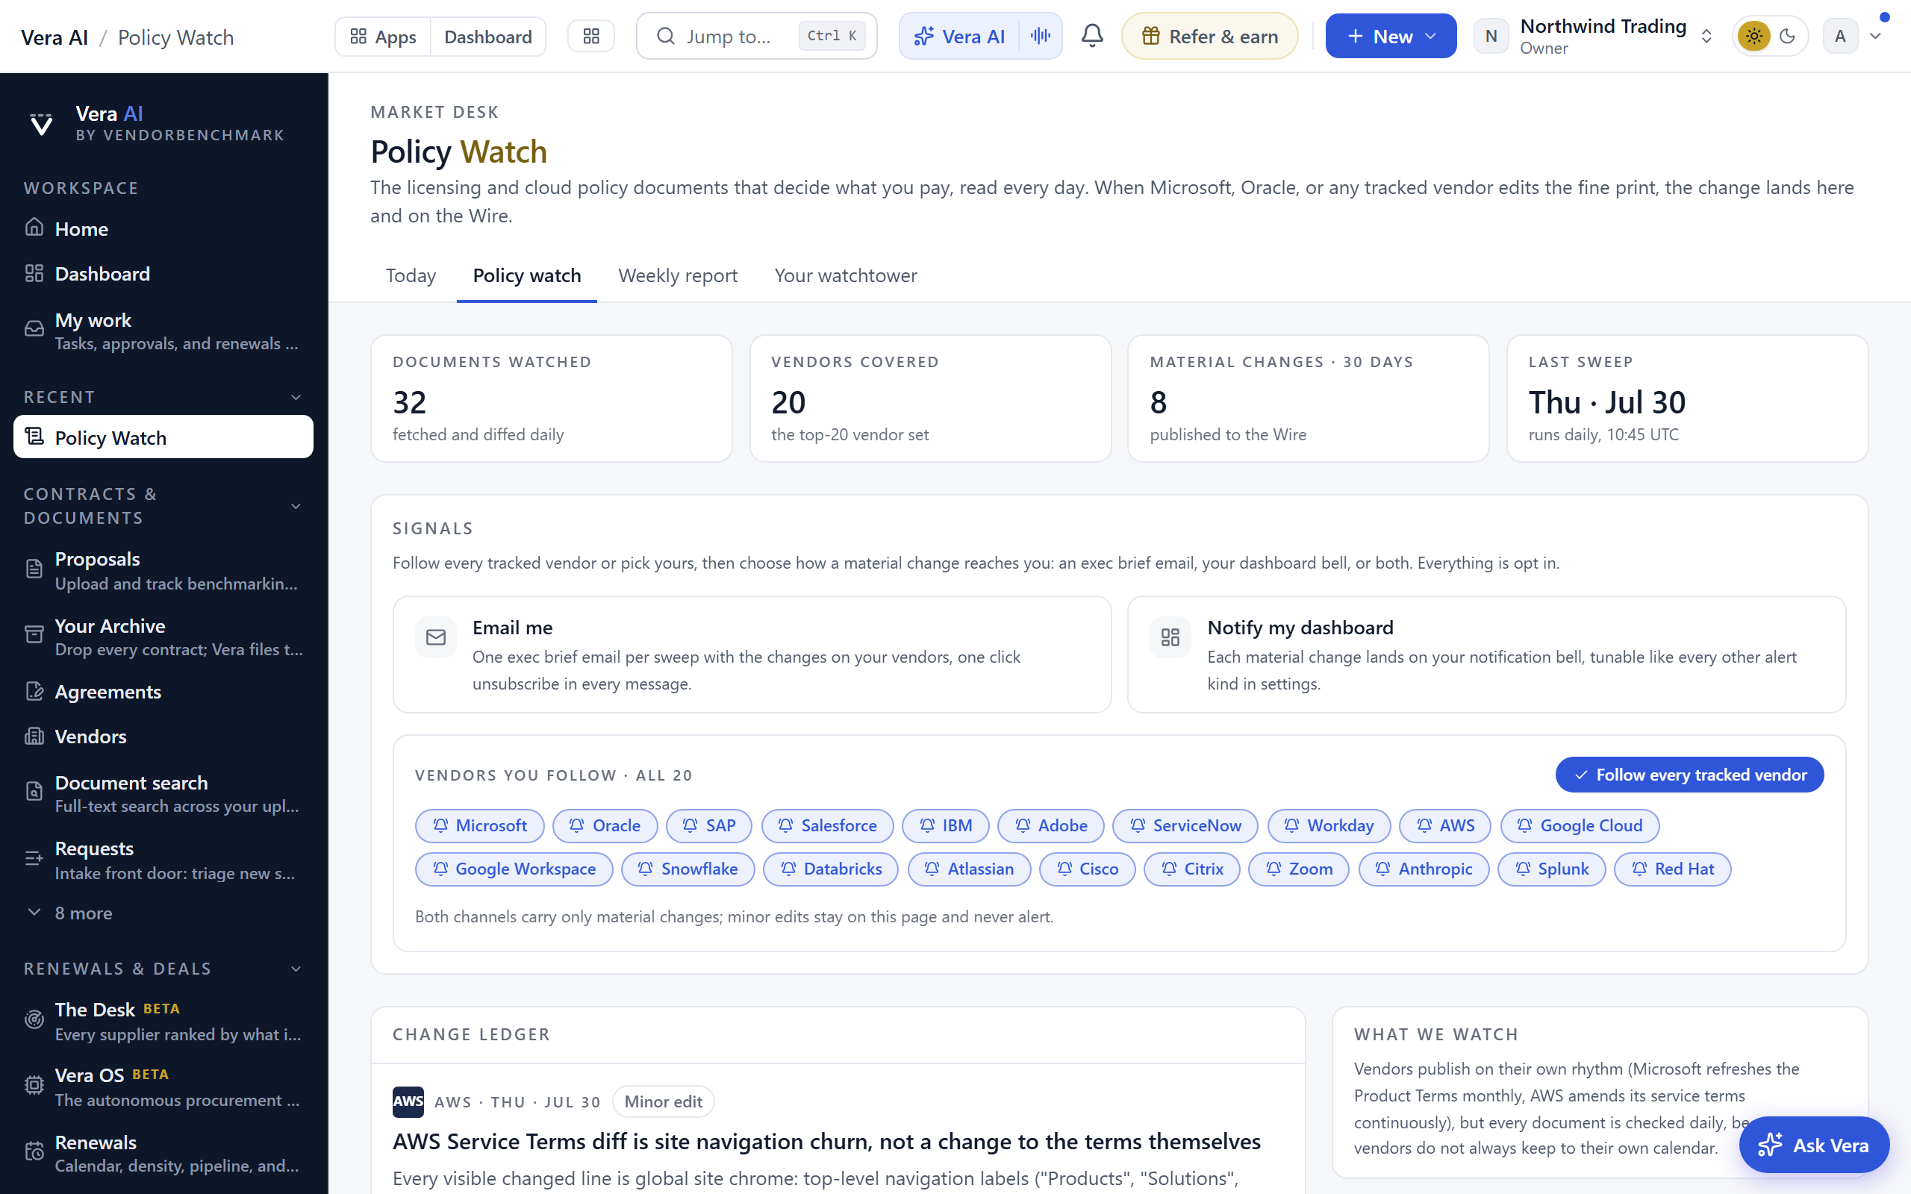The image size is (1911, 1194).
Task: Open Dashboard in the sidebar
Action: [x=163, y=274]
